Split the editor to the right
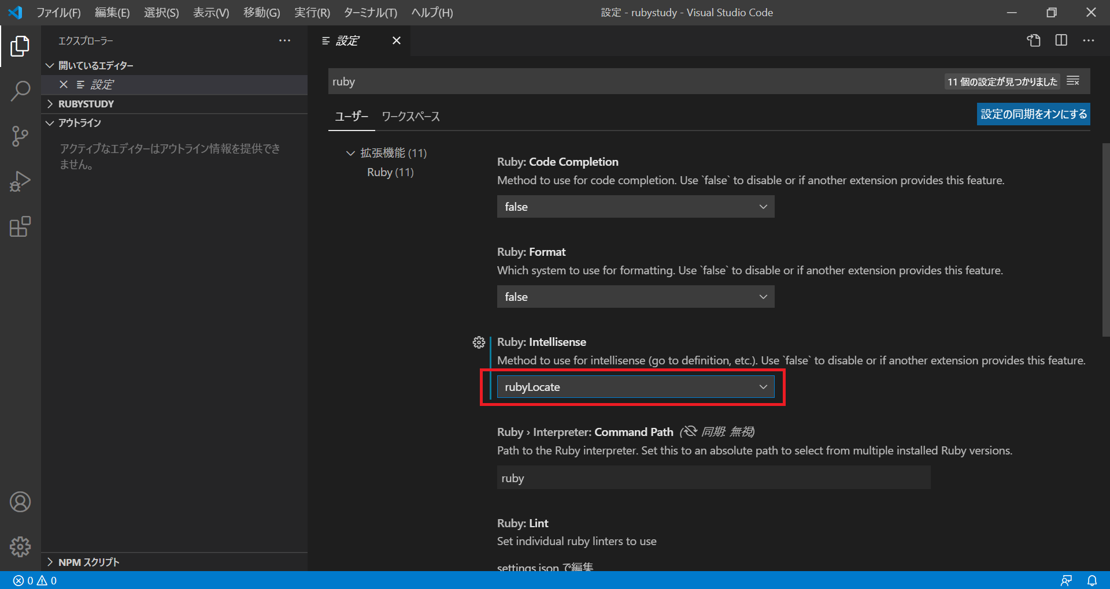The image size is (1110, 589). point(1061,40)
